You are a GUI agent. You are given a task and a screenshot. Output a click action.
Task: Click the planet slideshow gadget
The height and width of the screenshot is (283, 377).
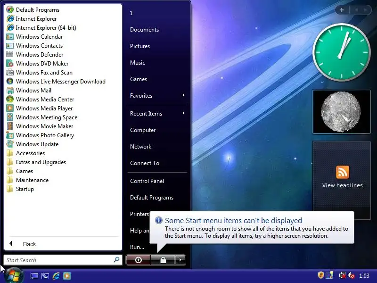(341, 112)
